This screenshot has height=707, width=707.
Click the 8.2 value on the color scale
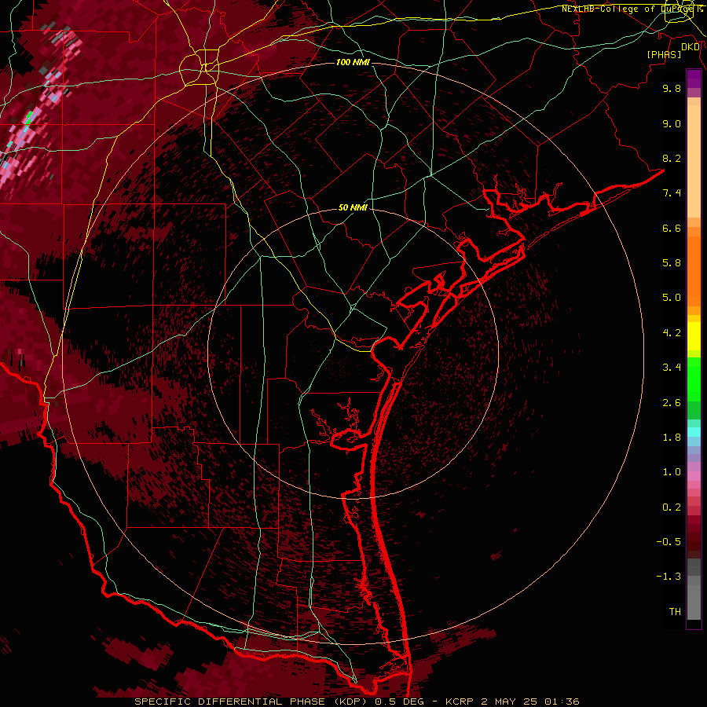tap(672, 158)
